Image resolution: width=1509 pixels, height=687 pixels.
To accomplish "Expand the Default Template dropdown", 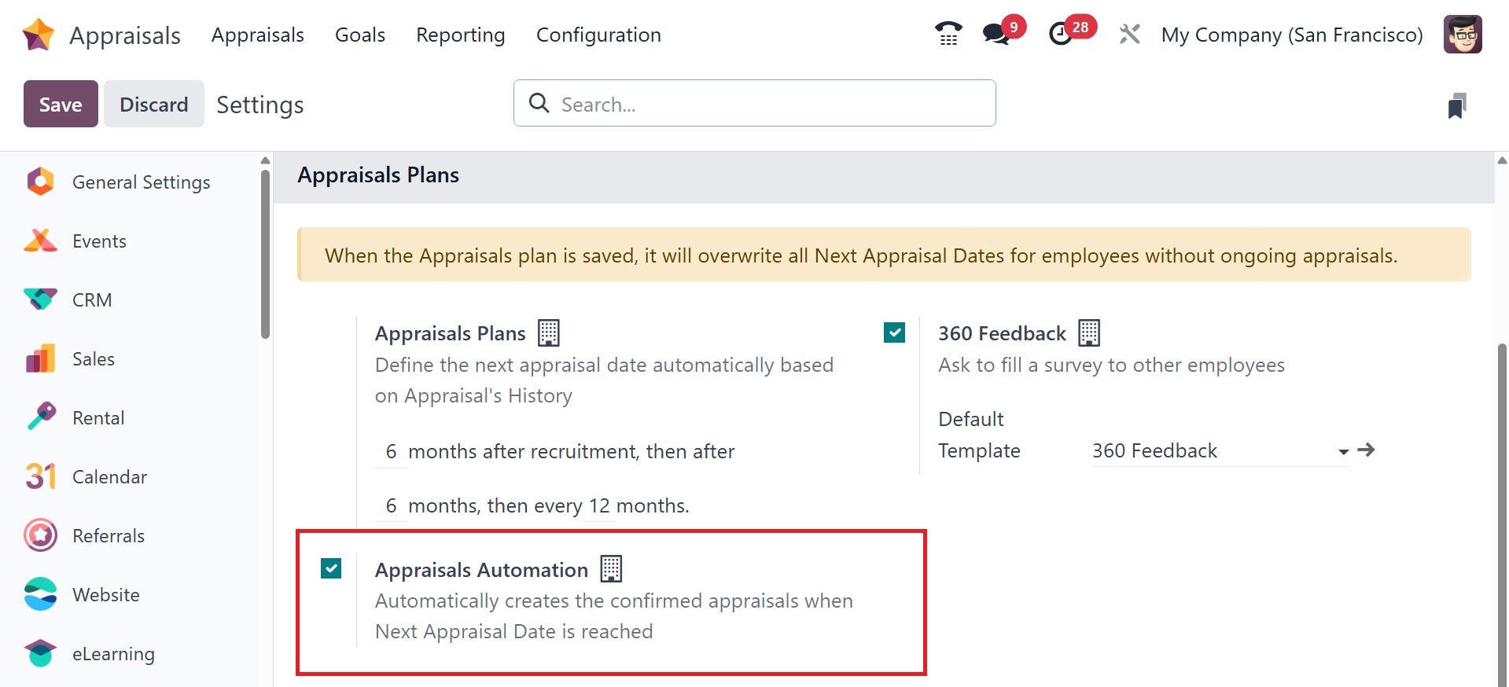I will (1343, 451).
